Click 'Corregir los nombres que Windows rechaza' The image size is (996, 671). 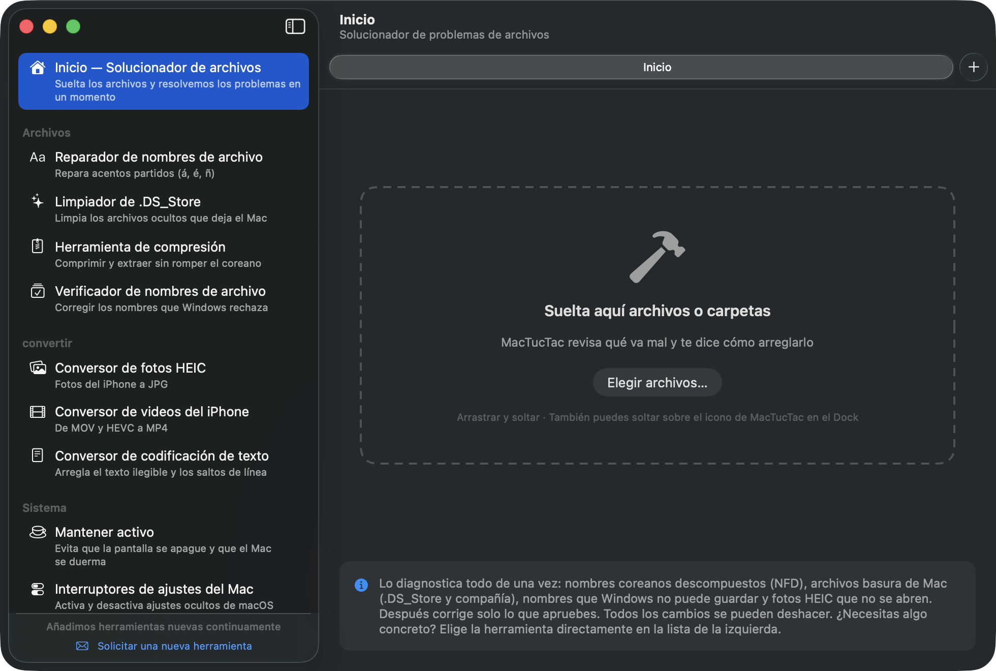(x=161, y=308)
